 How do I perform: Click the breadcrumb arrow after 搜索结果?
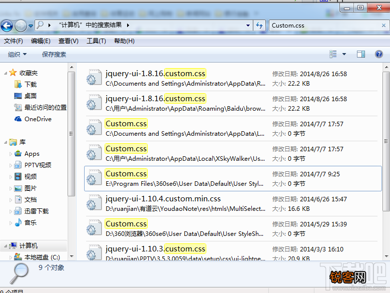click(128, 25)
